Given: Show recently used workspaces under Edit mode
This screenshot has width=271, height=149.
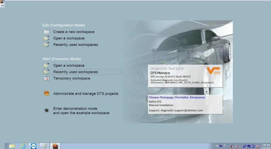Looking at the screenshot, I should [x=76, y=45].
